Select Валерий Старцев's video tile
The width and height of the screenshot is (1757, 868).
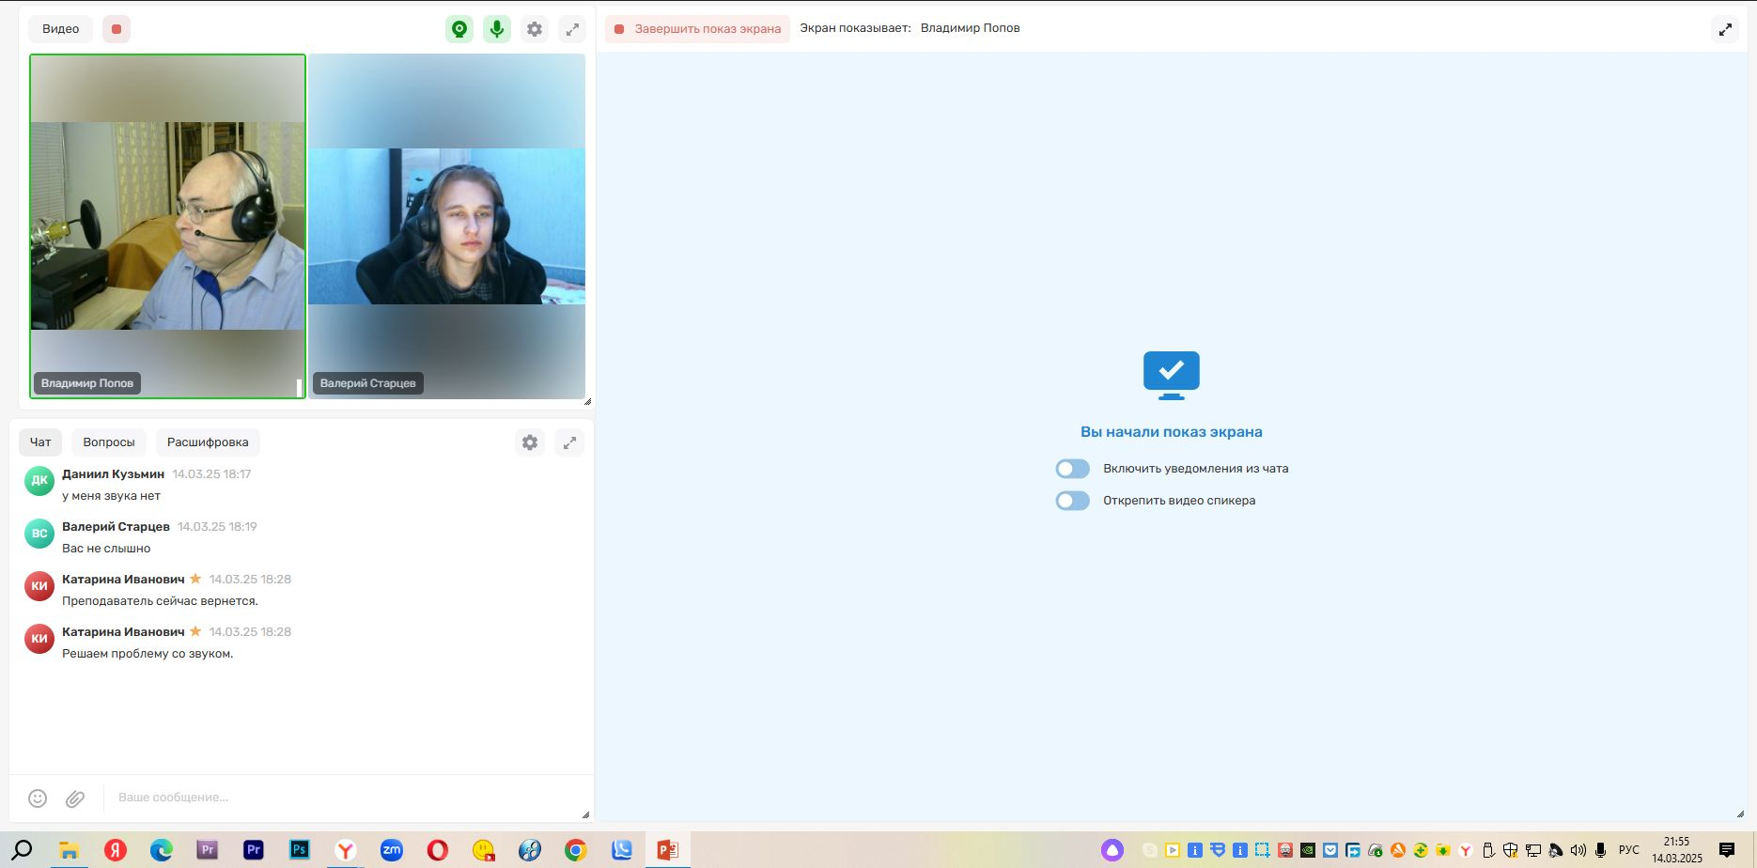click(447, 226)
